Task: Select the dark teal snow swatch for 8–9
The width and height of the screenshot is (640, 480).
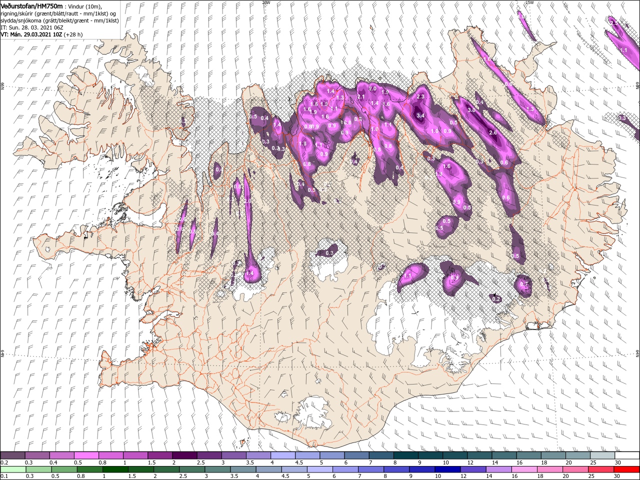Action: point(405,455)
